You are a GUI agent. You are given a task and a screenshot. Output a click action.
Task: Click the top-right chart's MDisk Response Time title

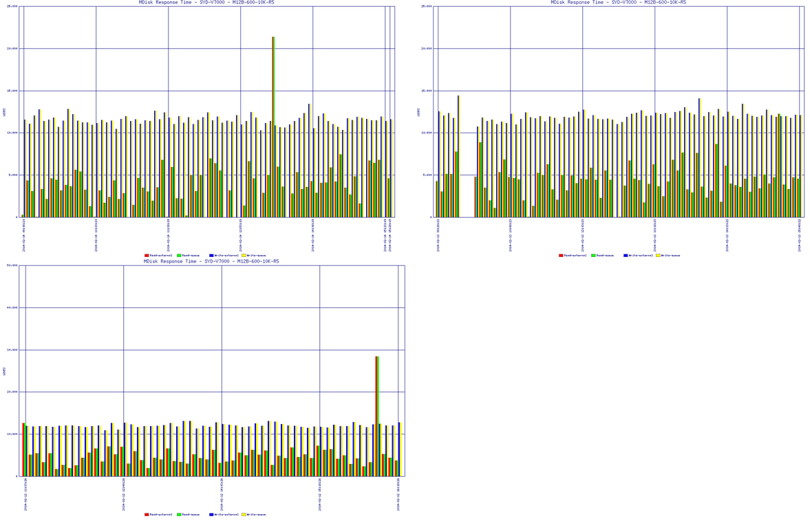(618, 3)
